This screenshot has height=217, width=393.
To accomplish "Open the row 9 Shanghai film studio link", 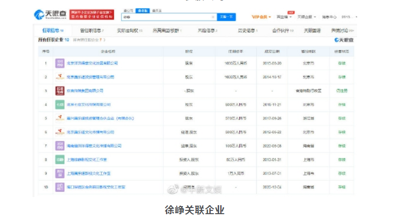I will 88,174.
